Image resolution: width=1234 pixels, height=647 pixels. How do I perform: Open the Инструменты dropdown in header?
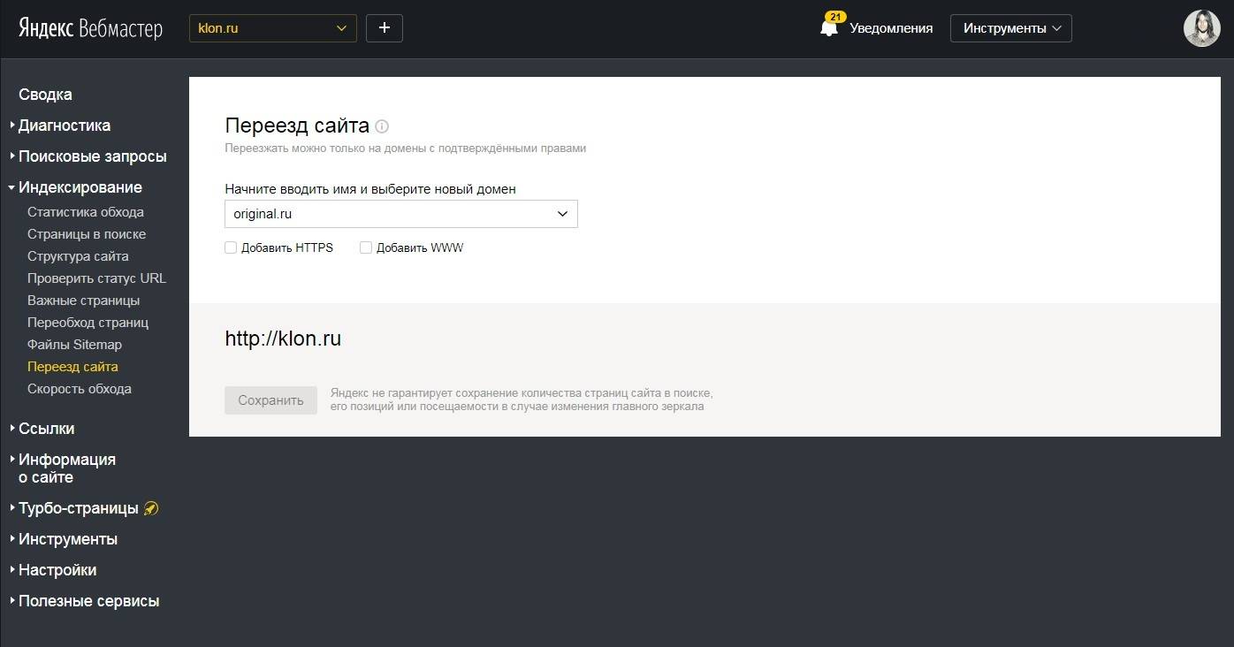(1010, 28)
